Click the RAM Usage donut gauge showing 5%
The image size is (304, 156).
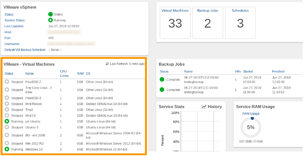click(251, 127)
